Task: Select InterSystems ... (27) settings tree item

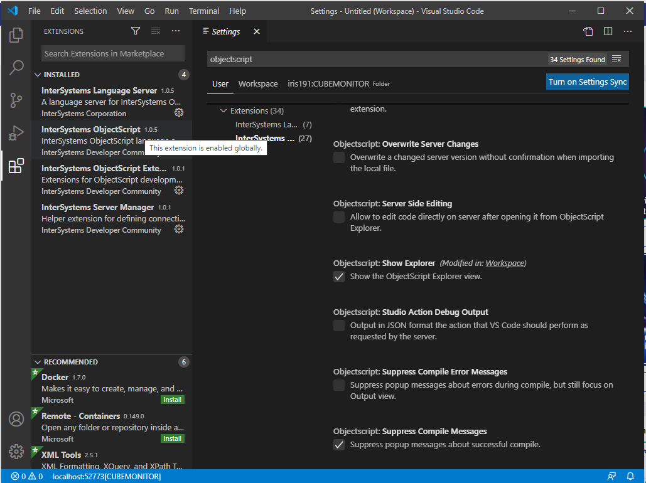Action: [274, 139]
